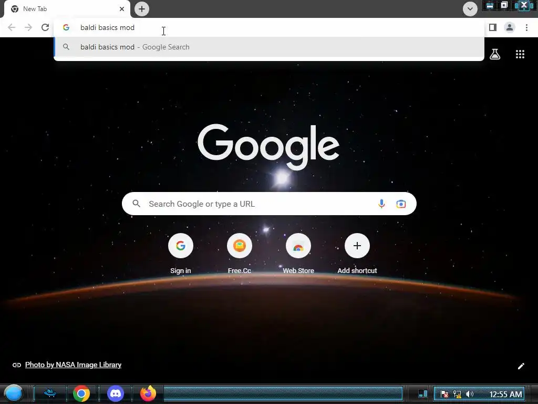Click the 12:55 AM clock
The width and height of the screenshot is (538, 404).
click(505, 394)
